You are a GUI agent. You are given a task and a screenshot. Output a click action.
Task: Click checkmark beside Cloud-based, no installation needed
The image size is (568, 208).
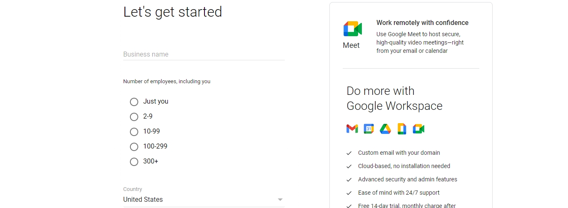pos(349,166)
